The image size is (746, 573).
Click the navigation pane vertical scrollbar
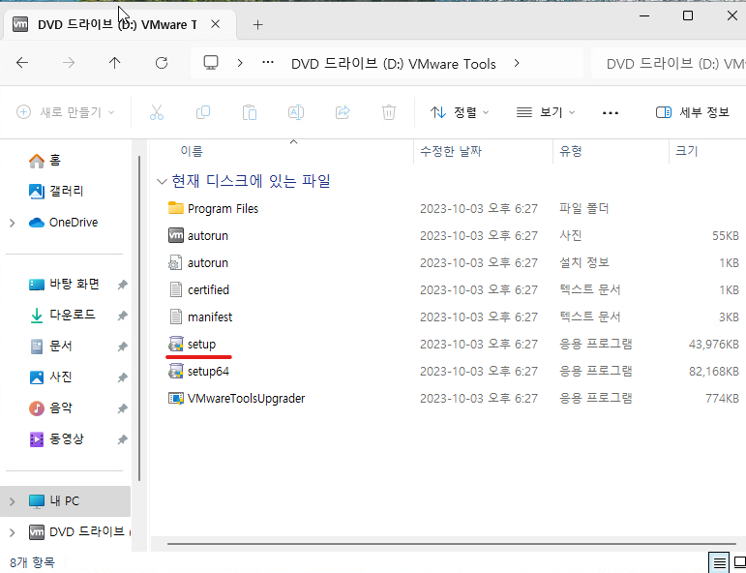139,317
